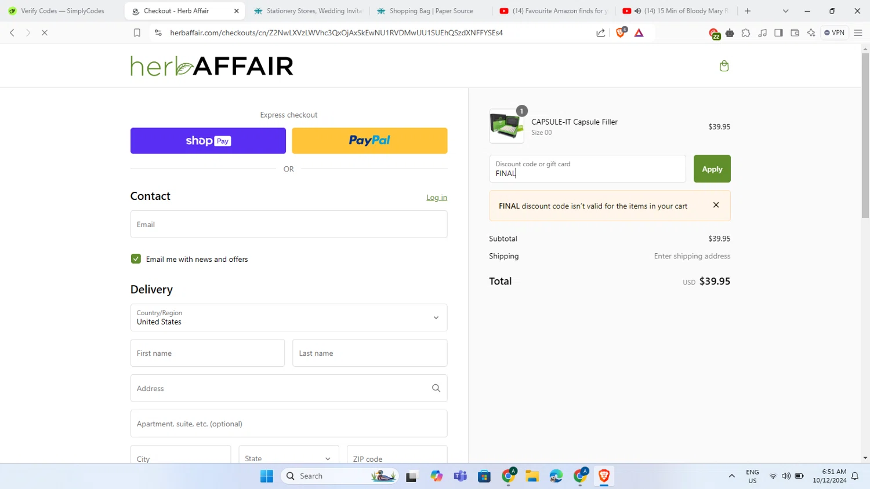Toggle the Brave VPN button
The image size is (870, 489).
pyautogui.click(x=834, y=33)
